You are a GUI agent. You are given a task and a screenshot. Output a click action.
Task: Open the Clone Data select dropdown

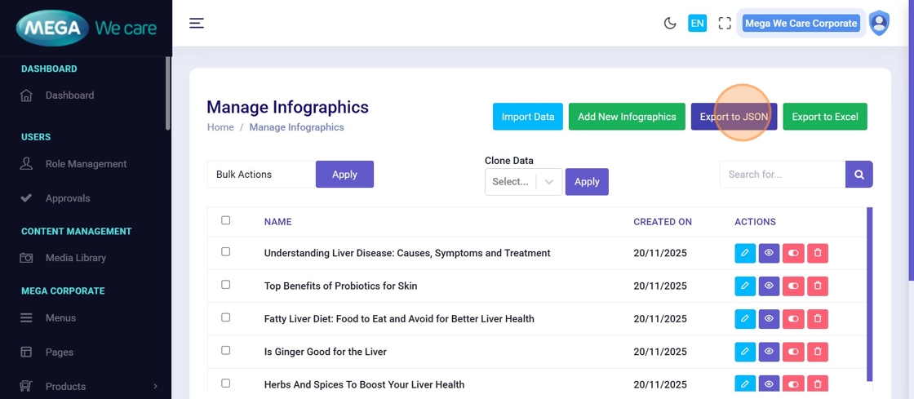[523, 182]
